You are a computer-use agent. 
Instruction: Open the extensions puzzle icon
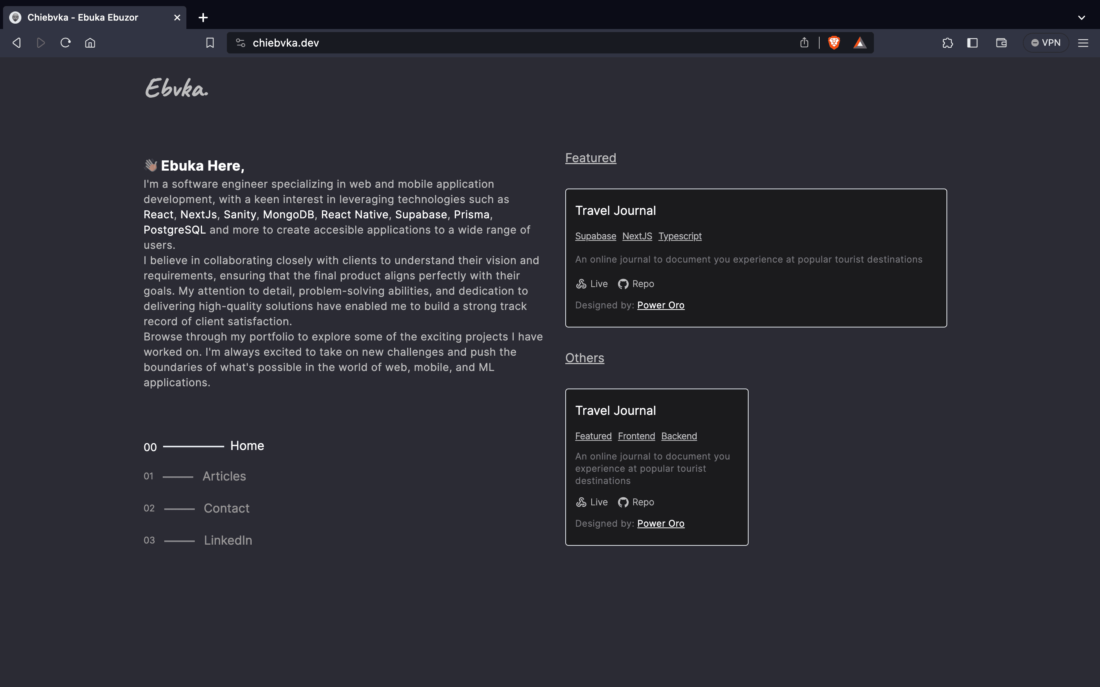pos(947,43)
